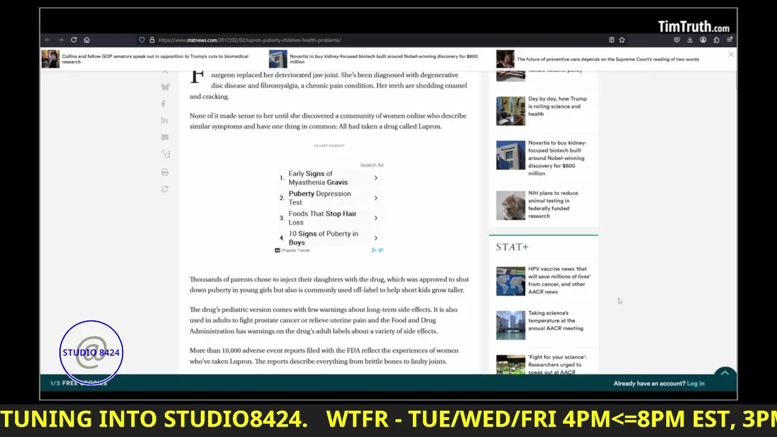Go back with the browser back arrow
Viewport: 777px width, 437px height.
click(47, 40)
